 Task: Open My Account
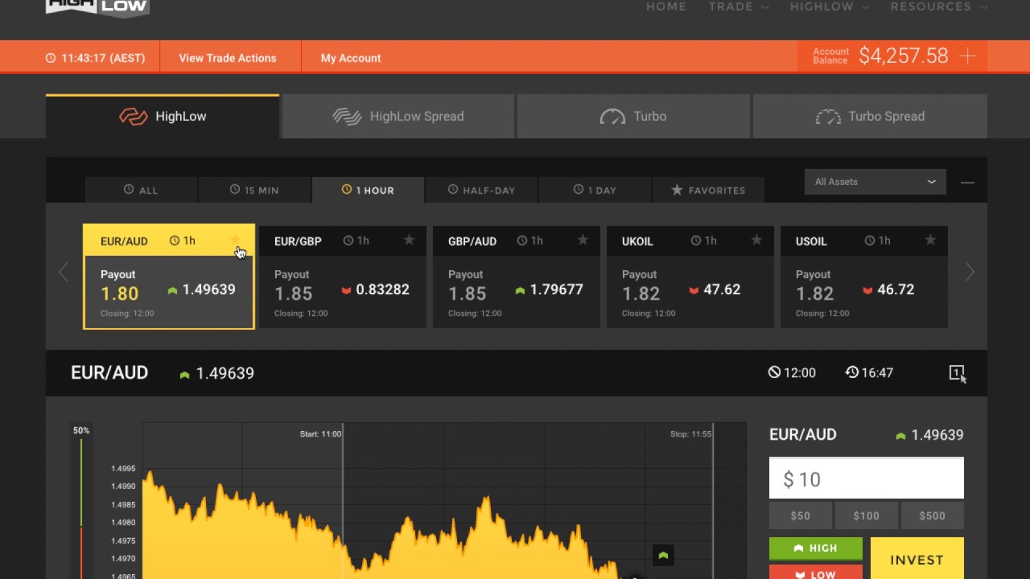pos(351,58)
